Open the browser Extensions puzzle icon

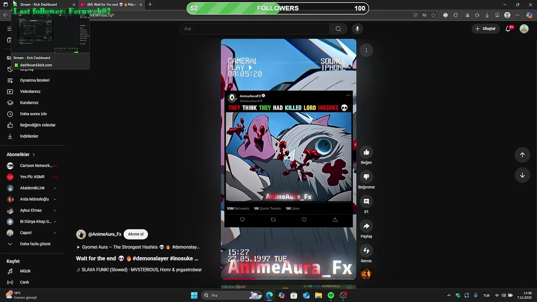pos(456,15)
